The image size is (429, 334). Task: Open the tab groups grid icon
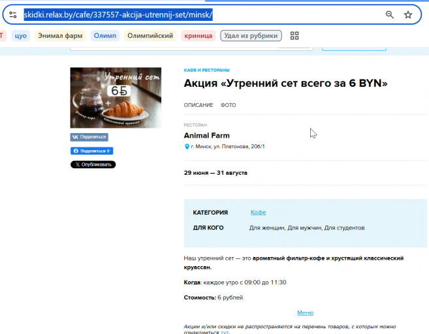[x=294, y=35]
